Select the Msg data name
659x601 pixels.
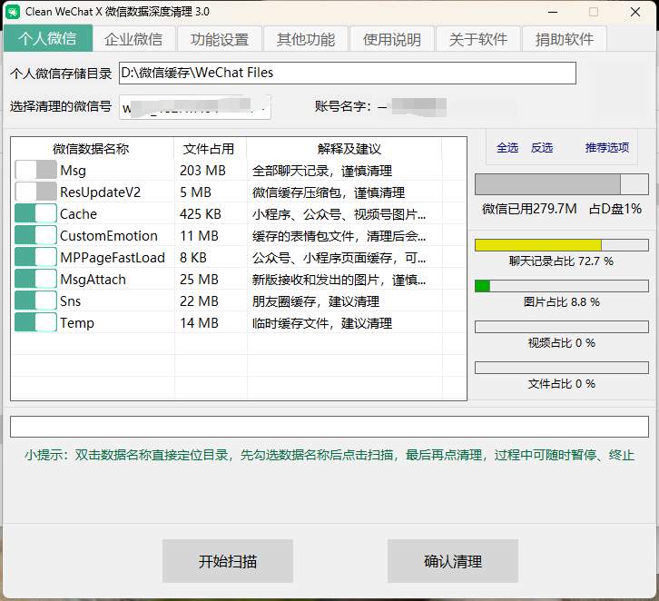coord(74,171)
